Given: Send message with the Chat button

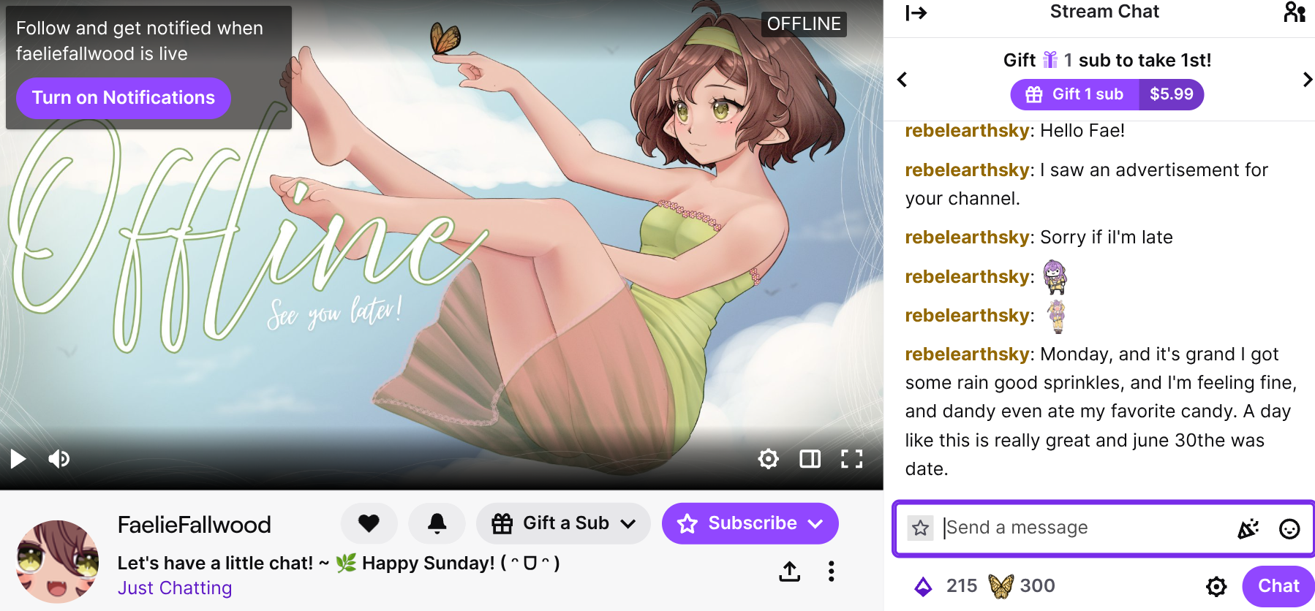Looking at the screenshot, I should coord(1278,586).
